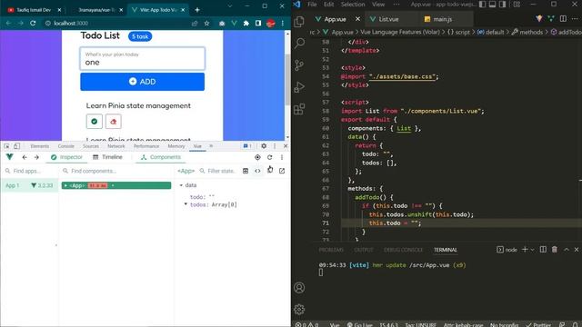This screenshot has height=327, width=582.
Task: Share this page from address bar
Action: pyautogui.click(x=195, y=23)
